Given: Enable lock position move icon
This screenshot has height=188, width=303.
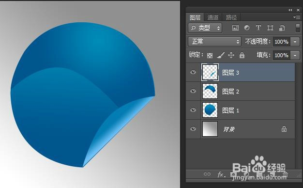Looking at the screenshot, I should (231, 55).
